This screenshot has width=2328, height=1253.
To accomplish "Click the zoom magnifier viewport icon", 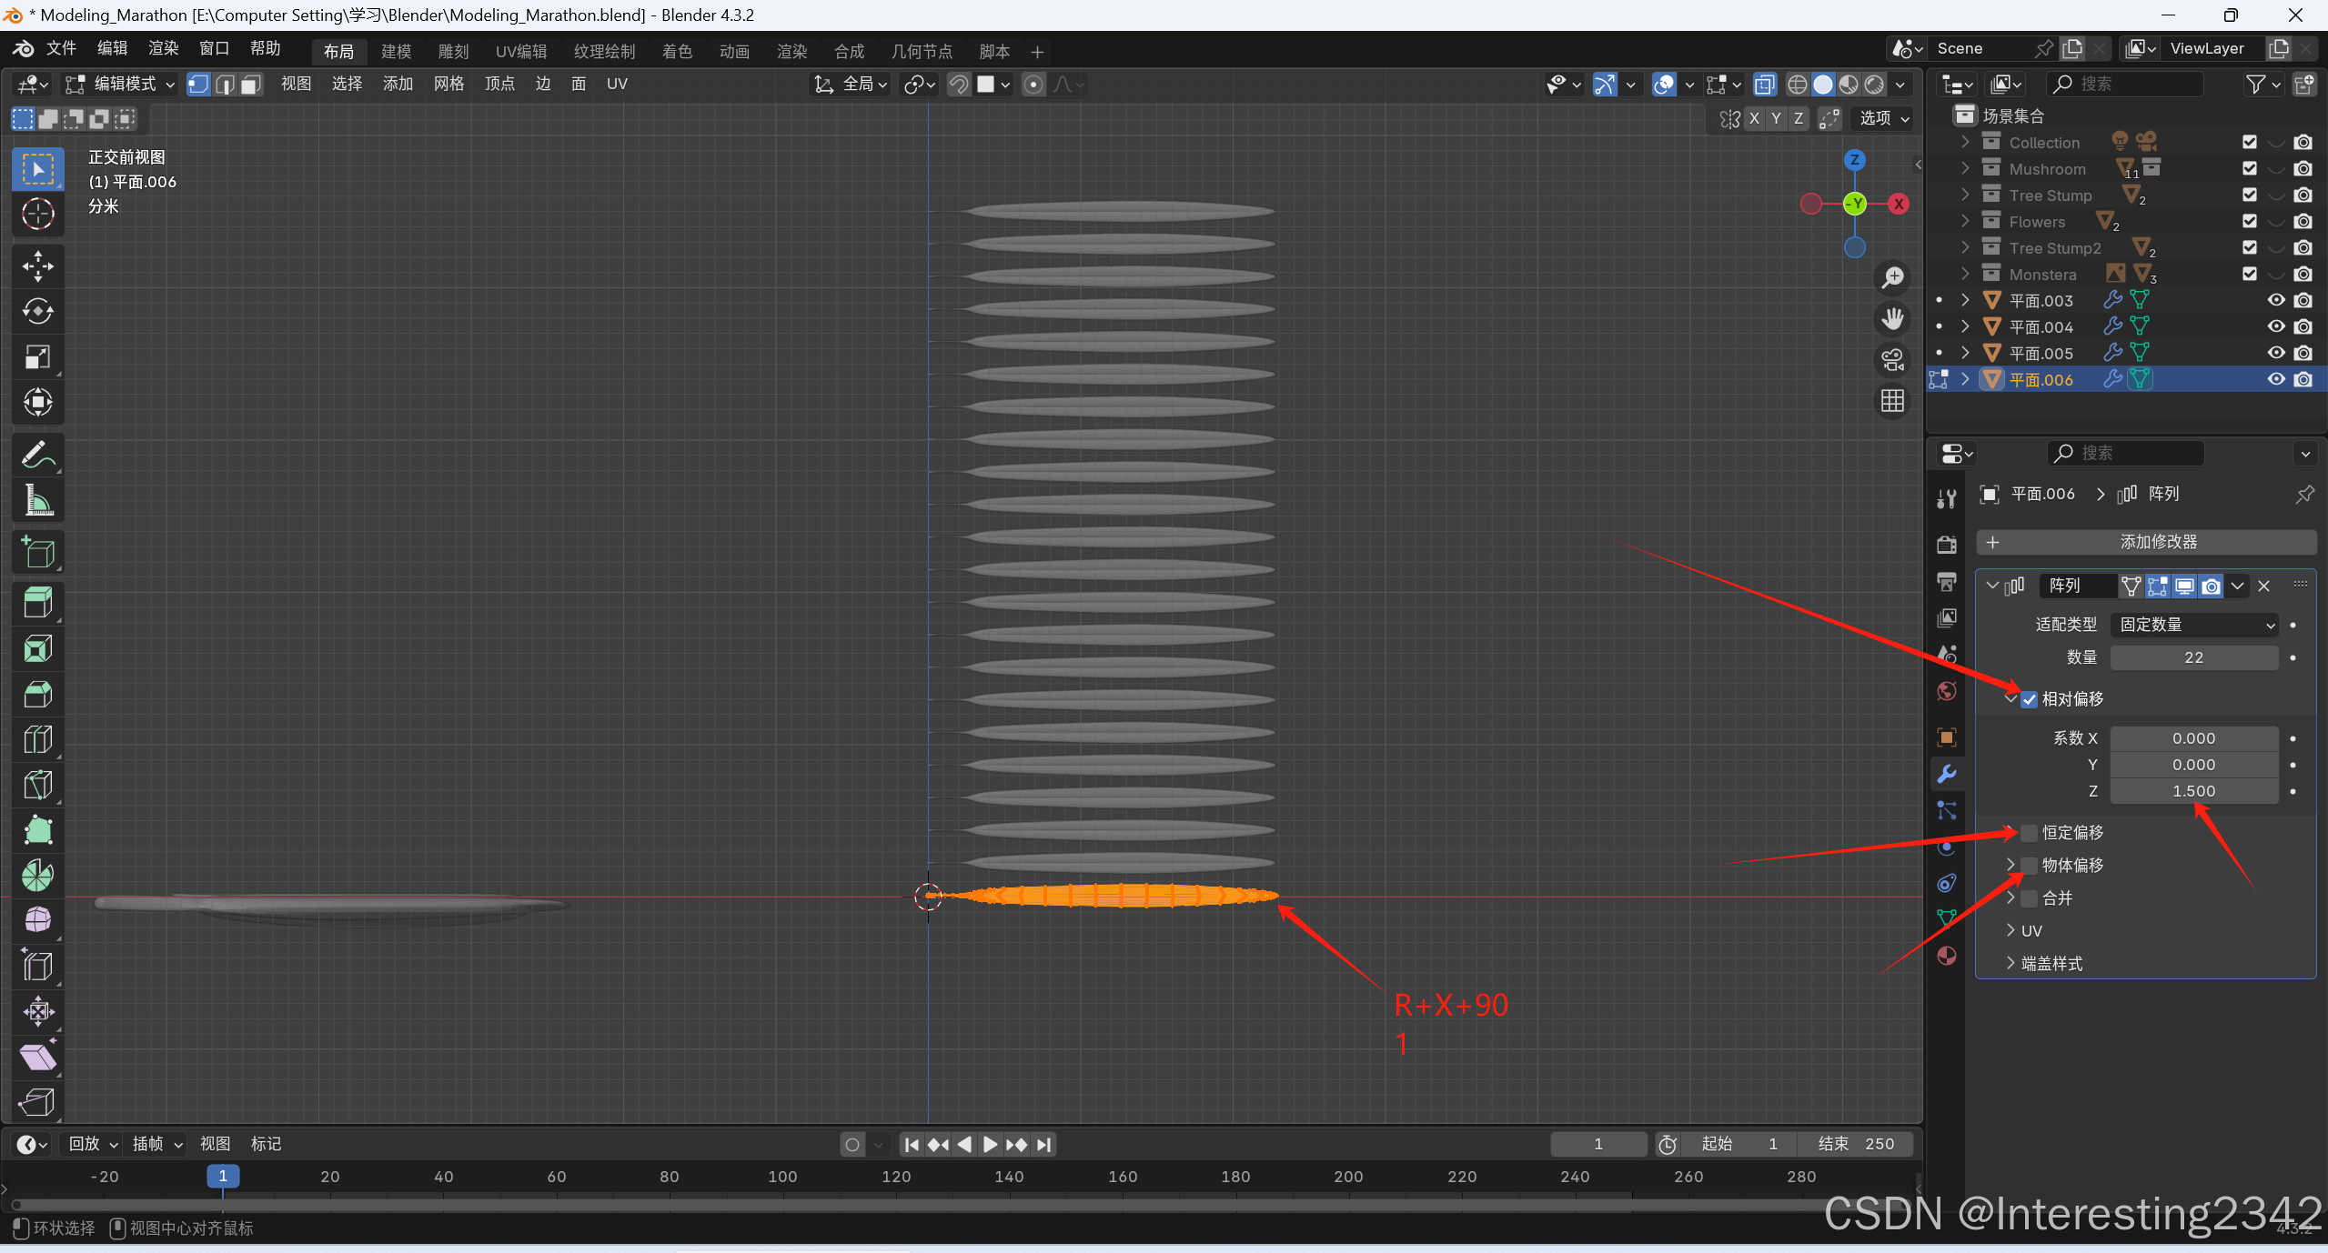I will point(1892,277).
